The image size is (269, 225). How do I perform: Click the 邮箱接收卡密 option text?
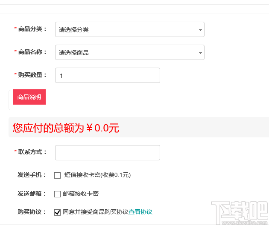(x=81, y=194)
